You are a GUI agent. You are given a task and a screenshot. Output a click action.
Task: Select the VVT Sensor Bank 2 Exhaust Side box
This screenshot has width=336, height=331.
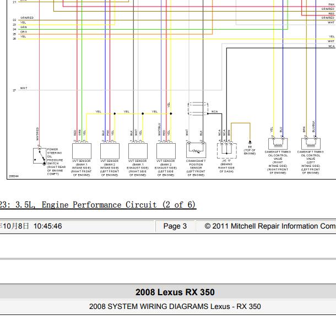pyautogui.click(x=166, y=151)
